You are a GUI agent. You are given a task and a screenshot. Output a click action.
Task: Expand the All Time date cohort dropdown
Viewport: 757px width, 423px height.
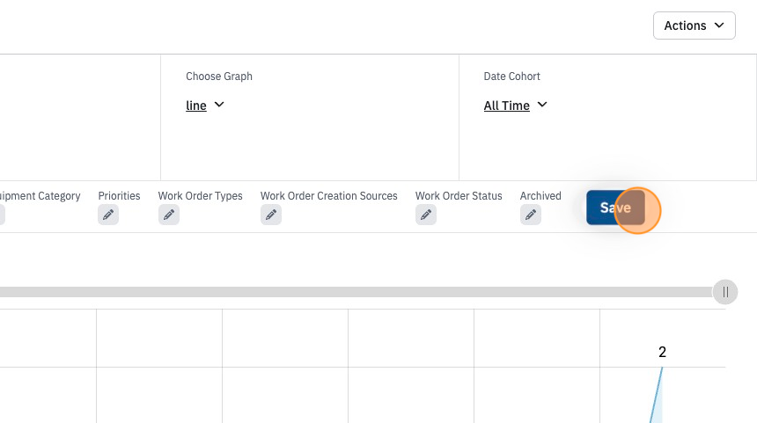tap(516, 106)
